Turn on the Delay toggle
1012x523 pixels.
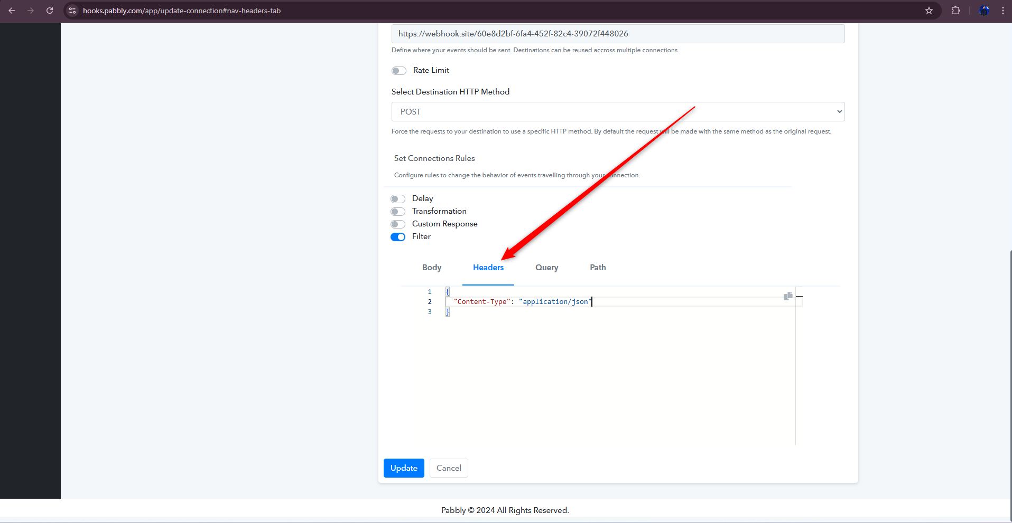pos(398,199)
